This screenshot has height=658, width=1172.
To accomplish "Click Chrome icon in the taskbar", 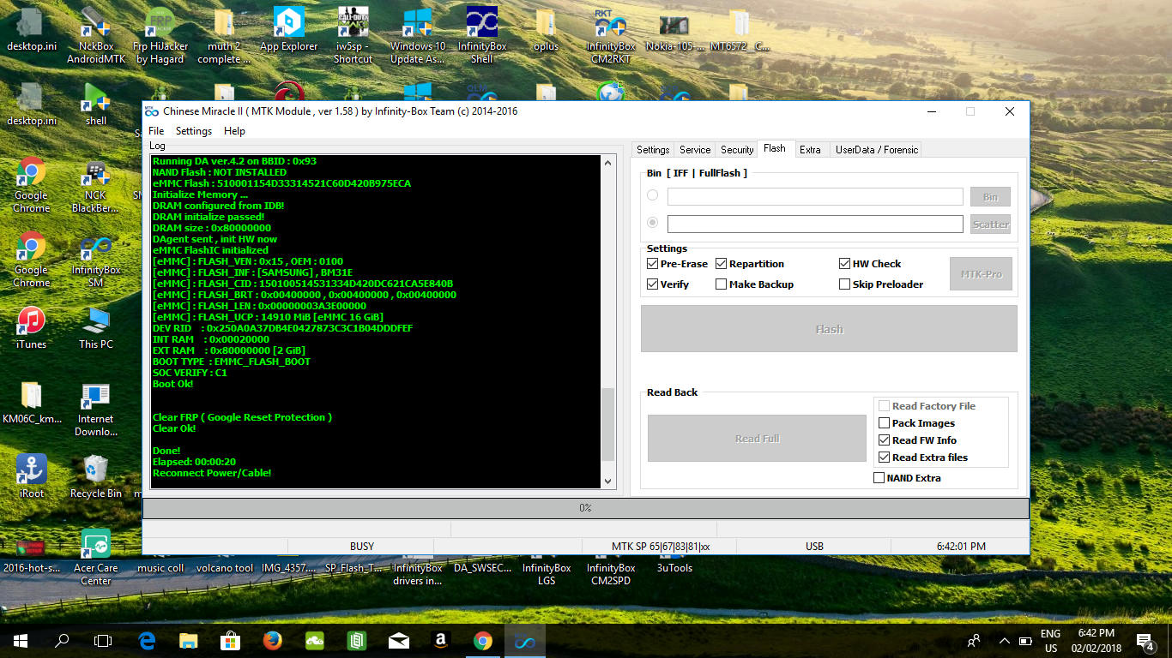I will point(483,640).
